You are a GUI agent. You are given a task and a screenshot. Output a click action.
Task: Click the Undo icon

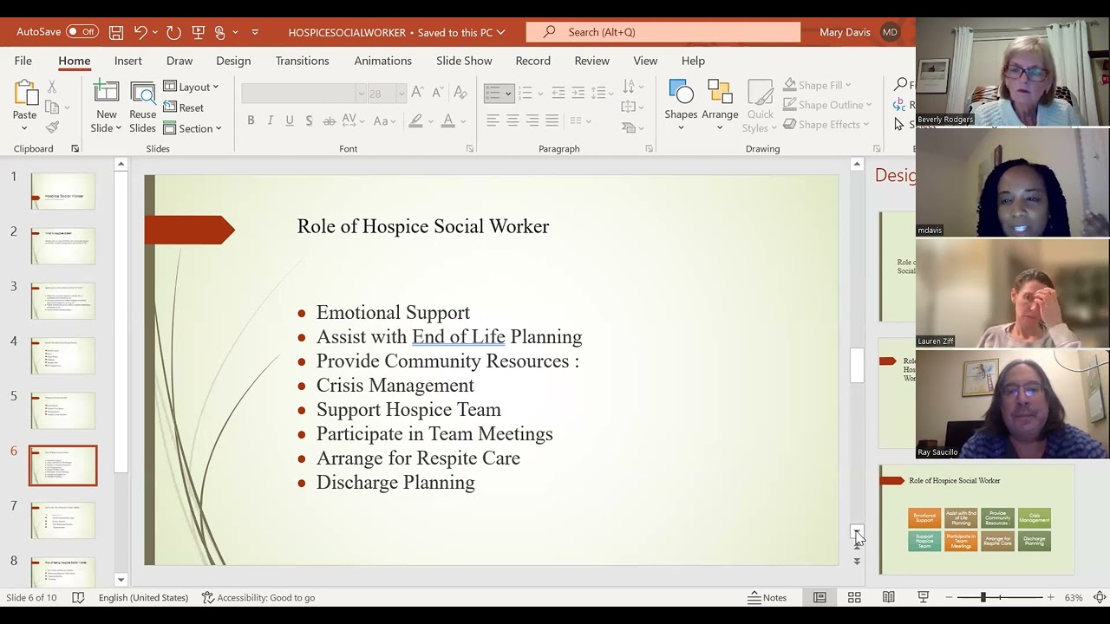[140, 32]
